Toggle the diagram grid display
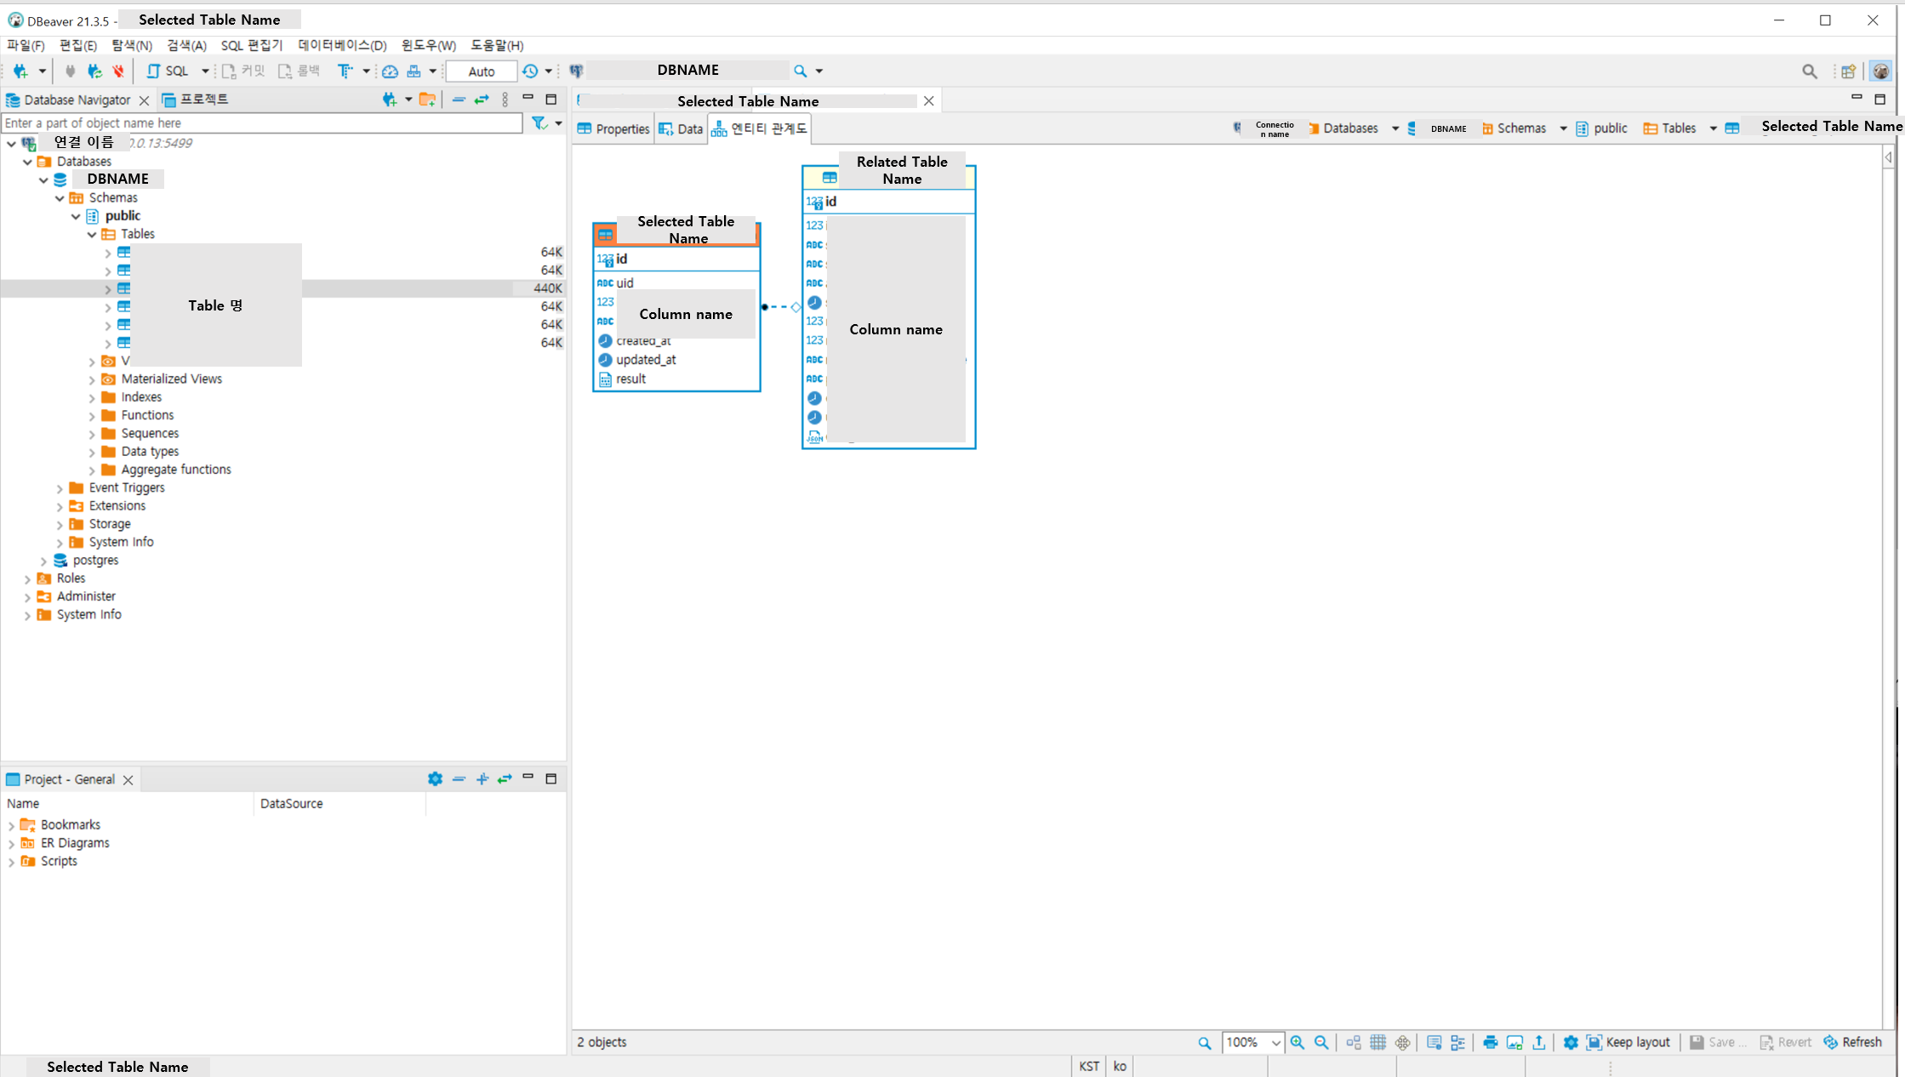 click(1377, 1042)
